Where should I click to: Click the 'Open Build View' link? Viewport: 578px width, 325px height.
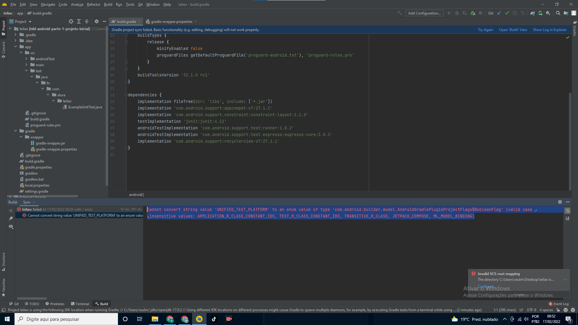coord(513,30)
